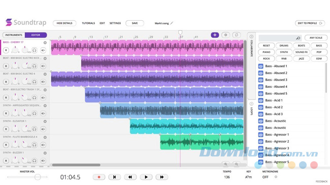Open settings gear for Synth - Elevator 1 track
330x185 pixels.
[x=45, y=121]
